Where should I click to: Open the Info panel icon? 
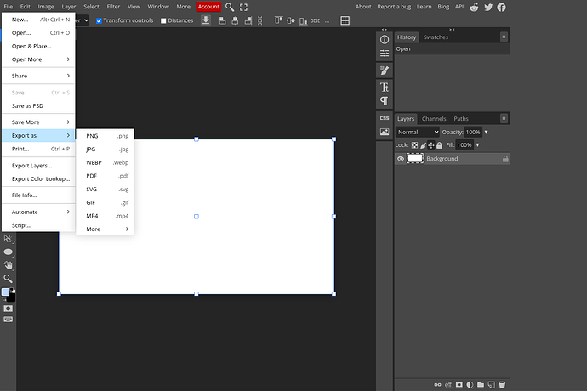[385, 39]
